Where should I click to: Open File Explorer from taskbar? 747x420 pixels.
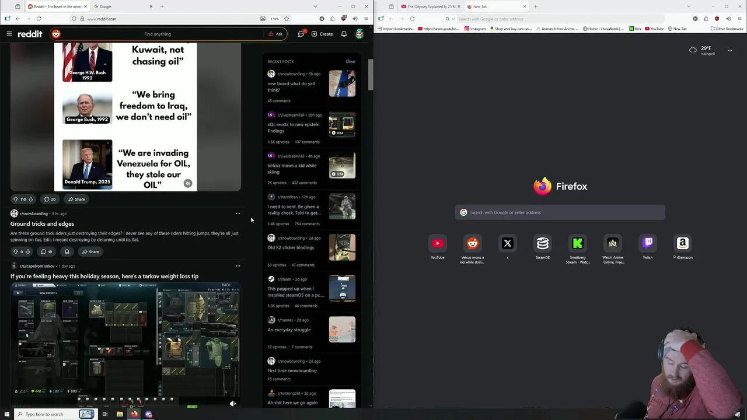point(120,414)
